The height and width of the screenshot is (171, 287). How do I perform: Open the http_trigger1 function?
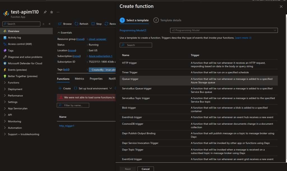click(67, 126)
